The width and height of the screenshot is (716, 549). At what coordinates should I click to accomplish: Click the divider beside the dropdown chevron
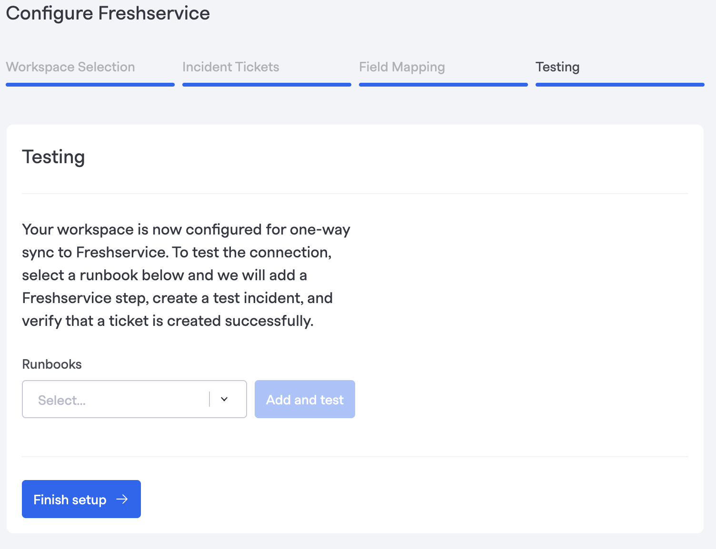pyautogui.click(x=209, y=400)
